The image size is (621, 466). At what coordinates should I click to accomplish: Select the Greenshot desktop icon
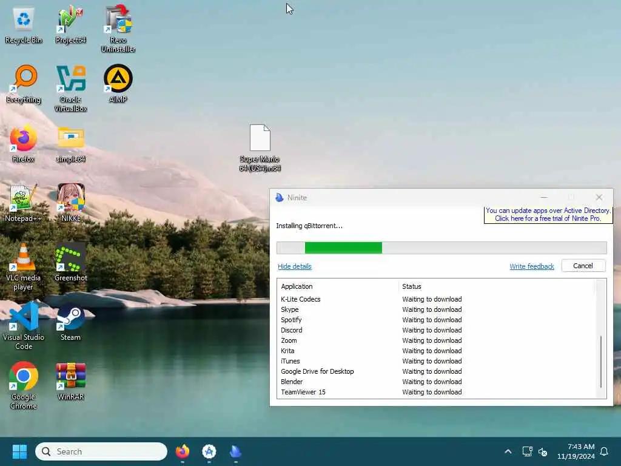point(70,262)
